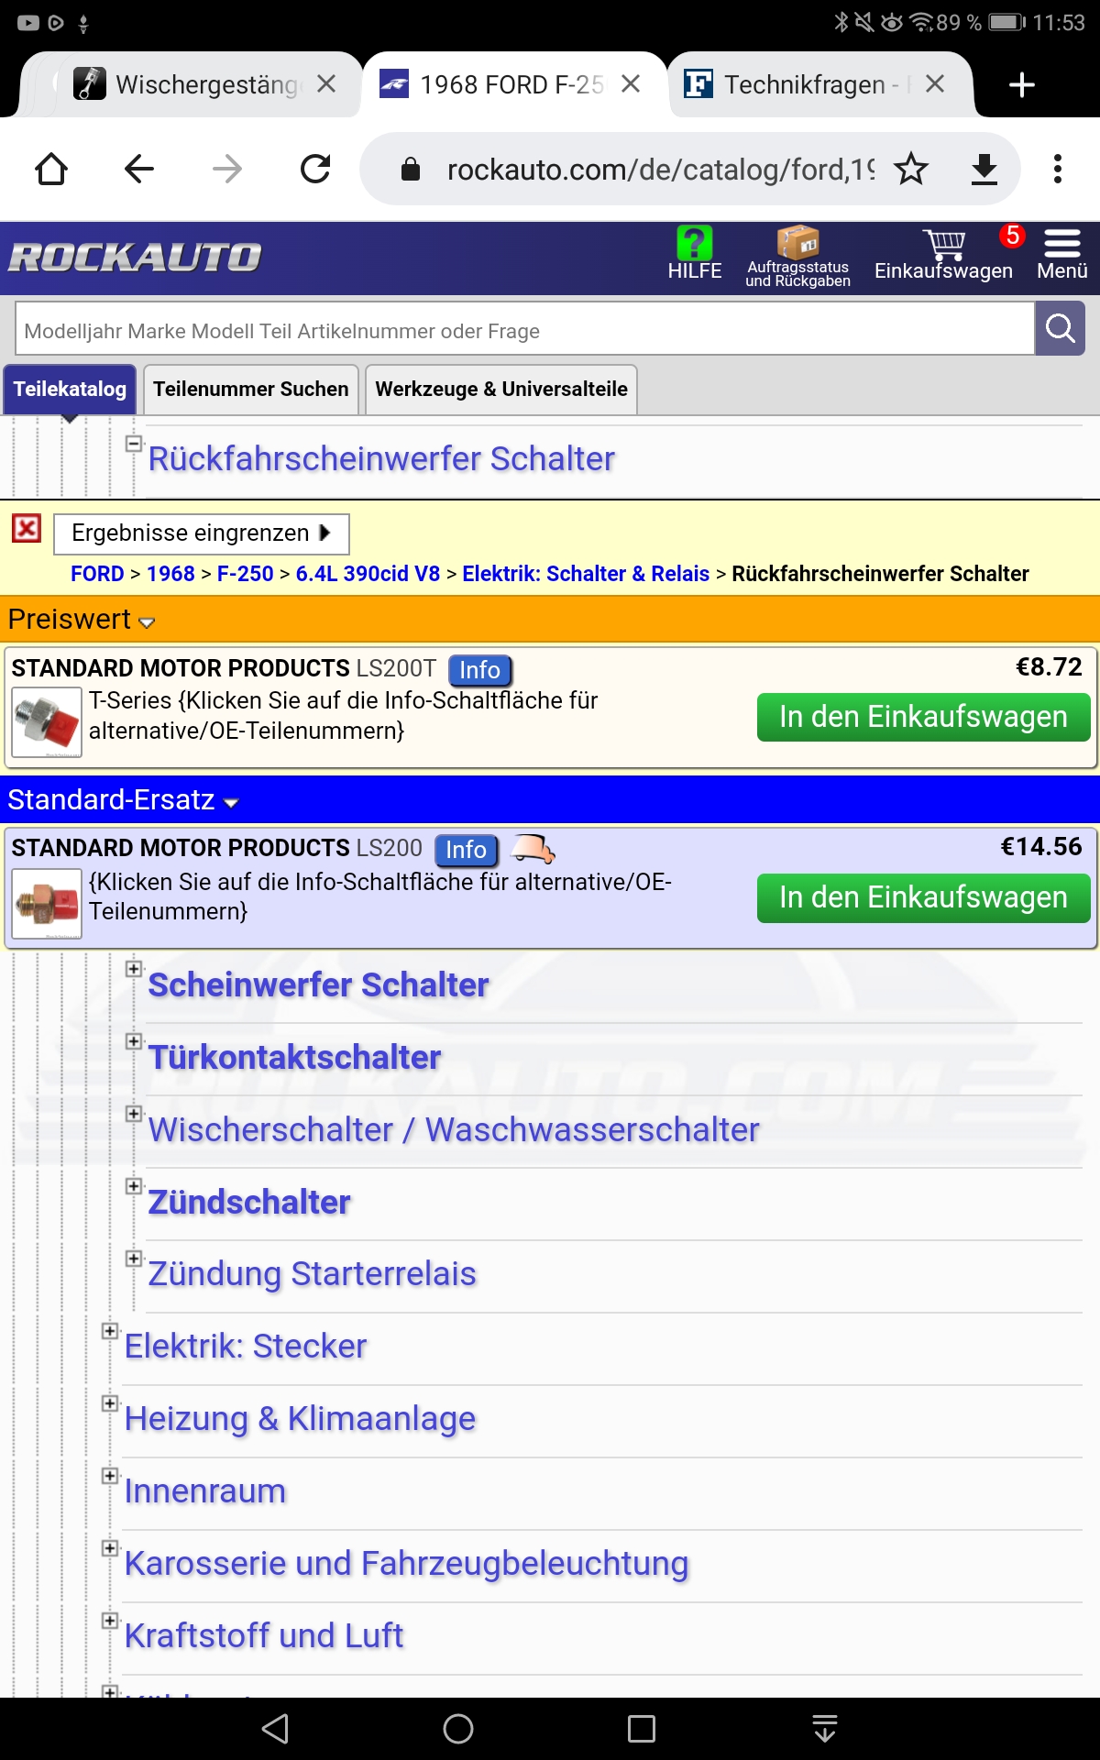
Task: Tap Android back navigation button
Action: pyautogui.click(x=275, y=1729)
